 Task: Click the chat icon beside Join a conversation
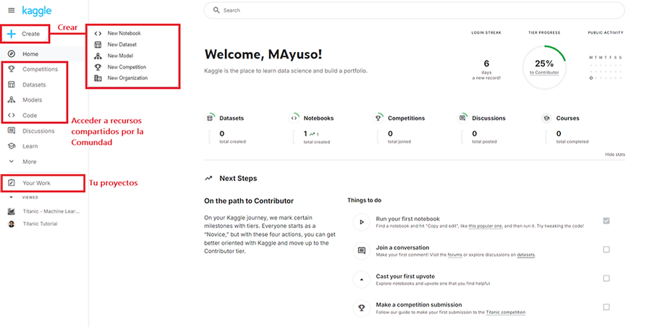tap(361, 250)
